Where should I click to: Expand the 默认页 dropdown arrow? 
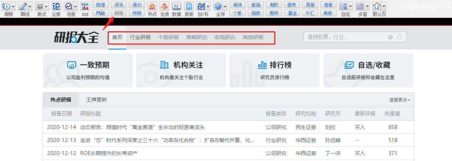pos(384,6)
